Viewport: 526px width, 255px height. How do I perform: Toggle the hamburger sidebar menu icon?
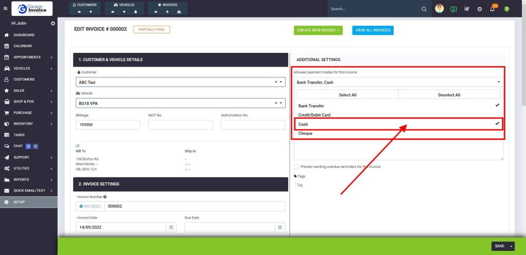(6, 9)
